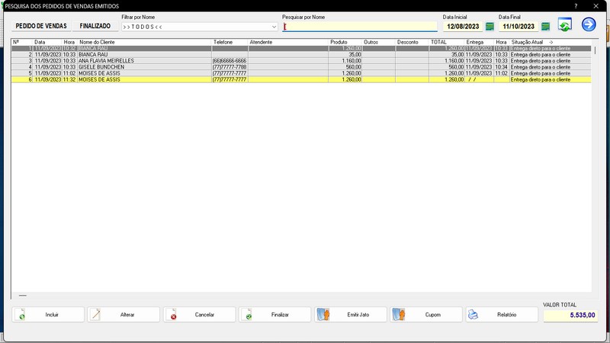Open the Relatório report
610x343 pixels.
click(502, 315)
